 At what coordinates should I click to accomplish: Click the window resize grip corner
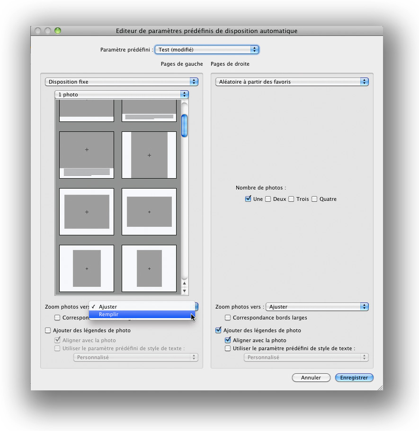click(x=380, y=388)
